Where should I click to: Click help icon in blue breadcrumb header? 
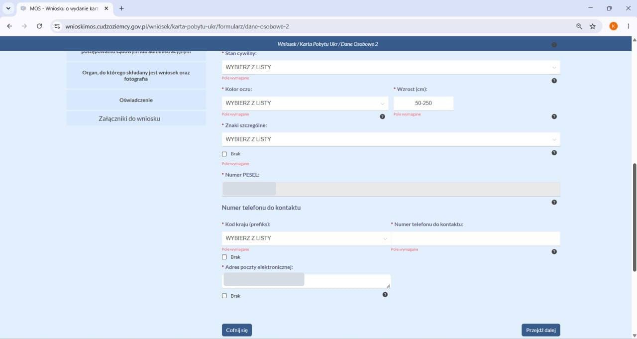(x=554, y=45)
